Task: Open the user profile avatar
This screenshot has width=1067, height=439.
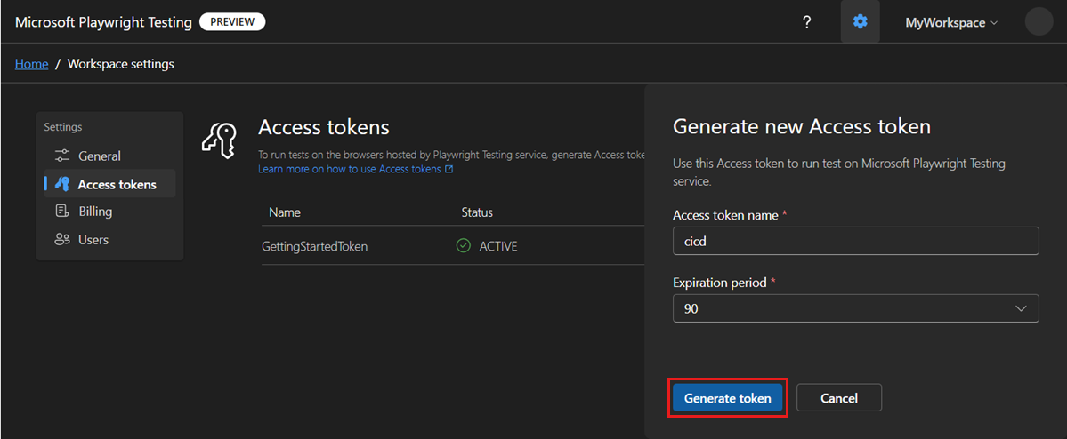Action: 1039,21
